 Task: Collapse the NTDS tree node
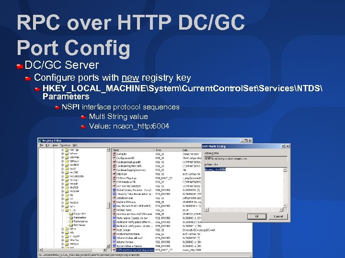(62, 210)
